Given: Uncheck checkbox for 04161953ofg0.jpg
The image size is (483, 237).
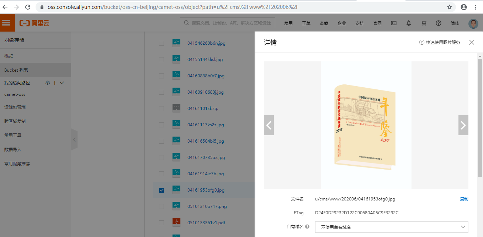Looking at the screenshot, I should coord(161,190).
